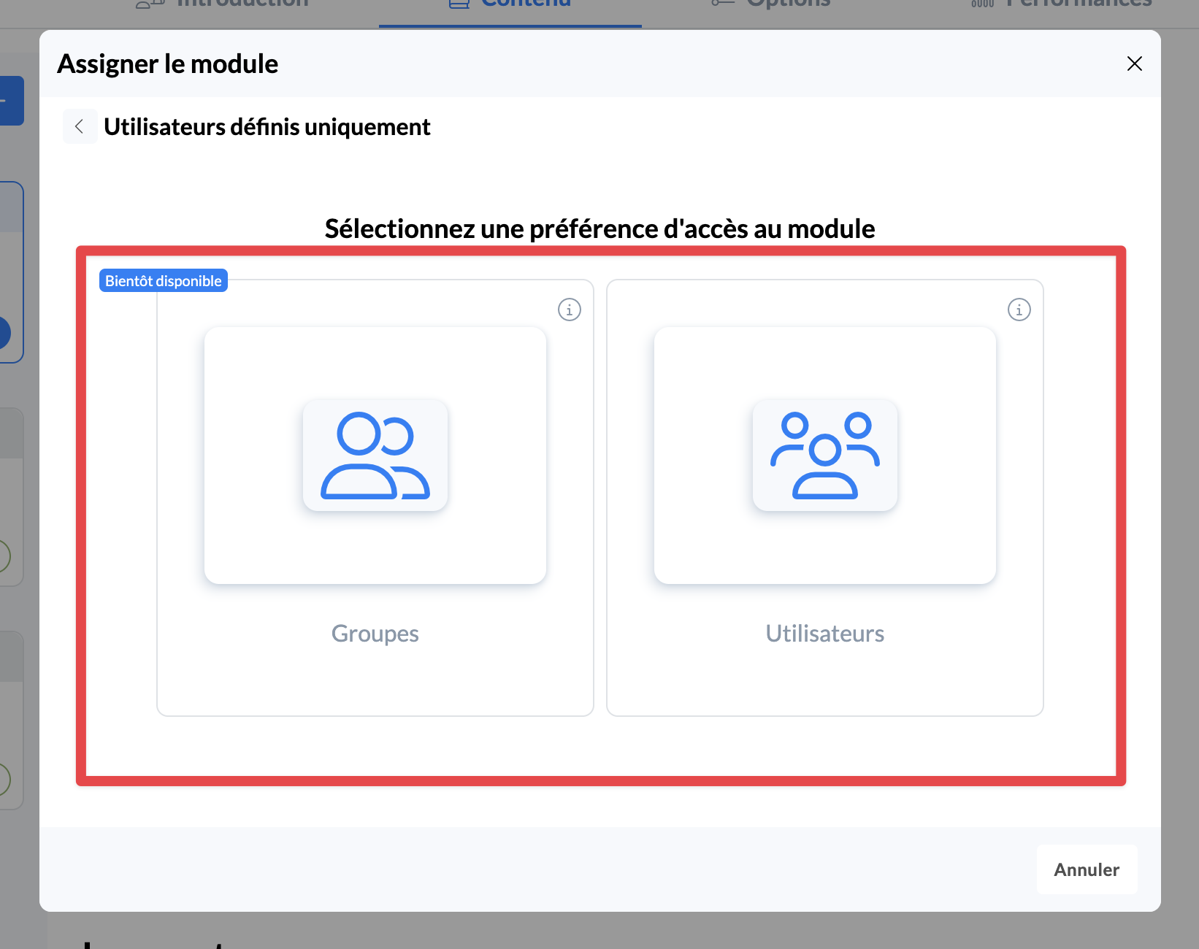Screen dimensions: 1199x949
Task: Open info icon on the Utilisateurs card
Action: 1019,310
